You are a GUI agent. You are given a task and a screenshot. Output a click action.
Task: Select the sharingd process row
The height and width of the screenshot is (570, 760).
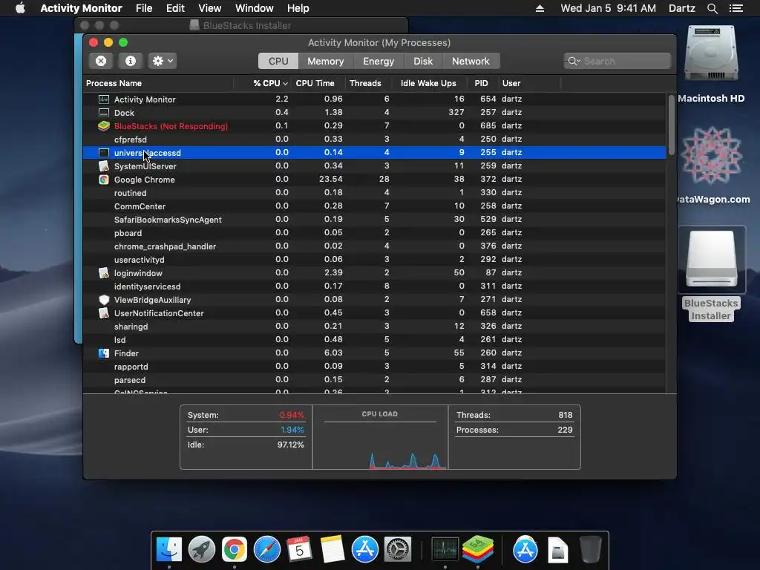[x=375, y=327]
